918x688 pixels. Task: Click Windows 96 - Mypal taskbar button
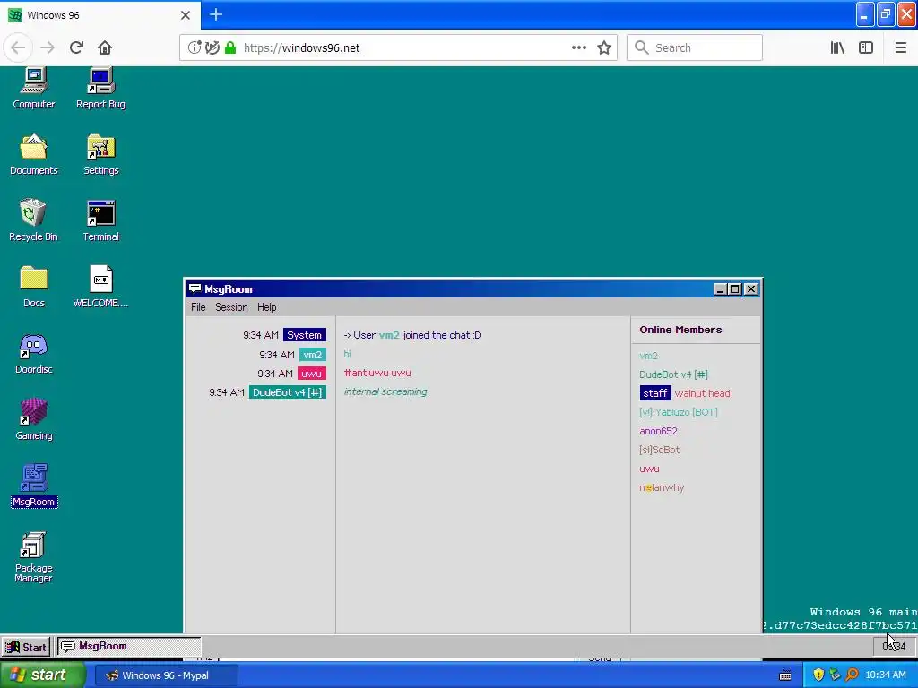click(x=166, y=675)
